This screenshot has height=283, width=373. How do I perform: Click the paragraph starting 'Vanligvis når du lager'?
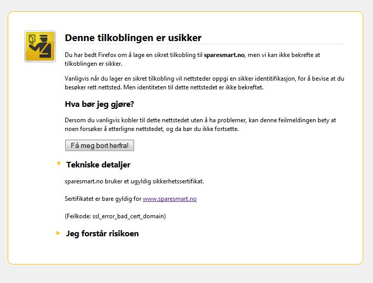click(204, 83)
